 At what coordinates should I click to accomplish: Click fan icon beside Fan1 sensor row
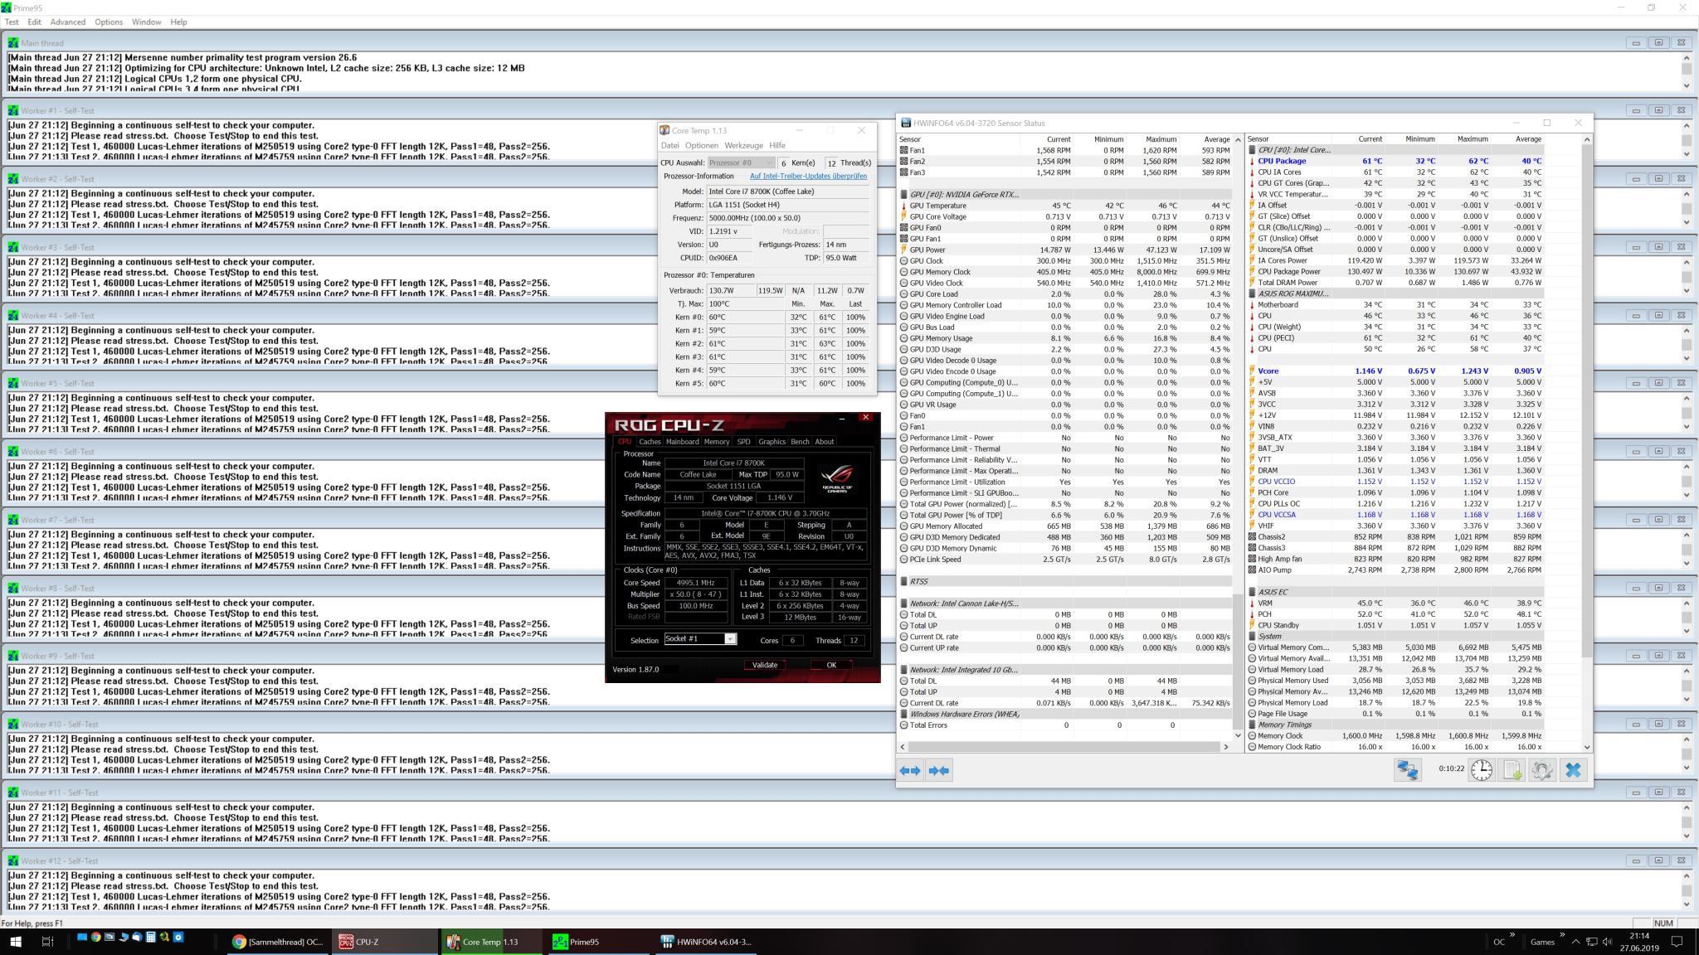tap(904, 150)
